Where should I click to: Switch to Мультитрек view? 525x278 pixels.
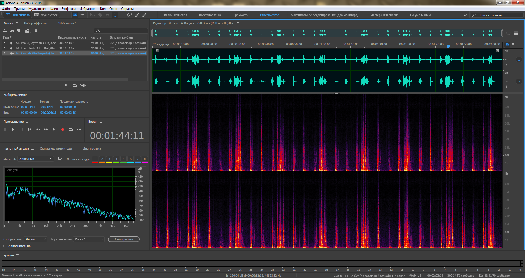coord(46,15)
